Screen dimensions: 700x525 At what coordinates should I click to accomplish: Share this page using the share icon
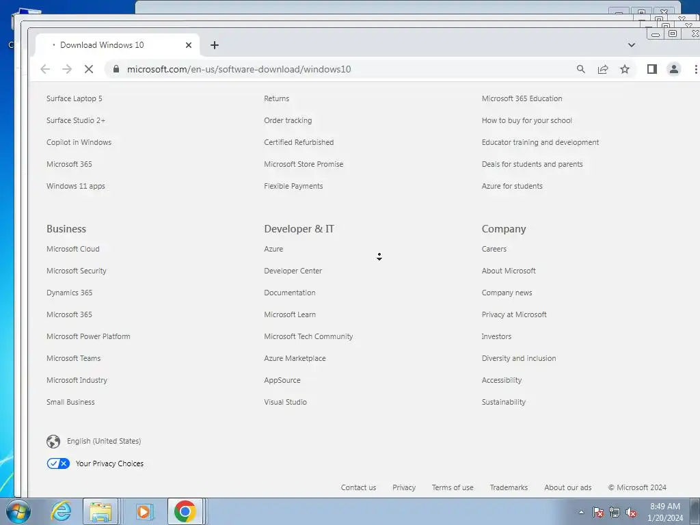pos(603,69)
